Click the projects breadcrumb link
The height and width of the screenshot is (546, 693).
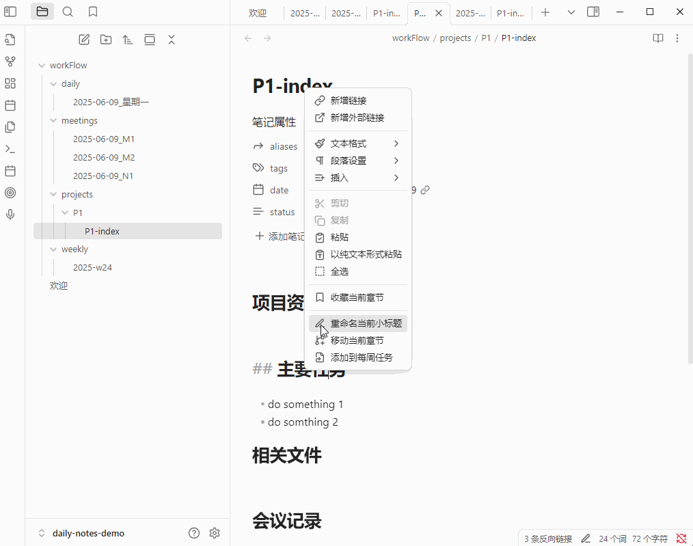455,38
